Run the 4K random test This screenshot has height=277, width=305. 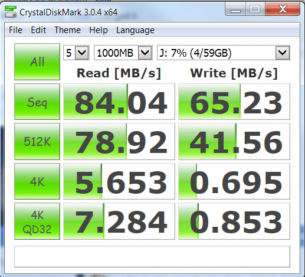[x=37, y=181]
